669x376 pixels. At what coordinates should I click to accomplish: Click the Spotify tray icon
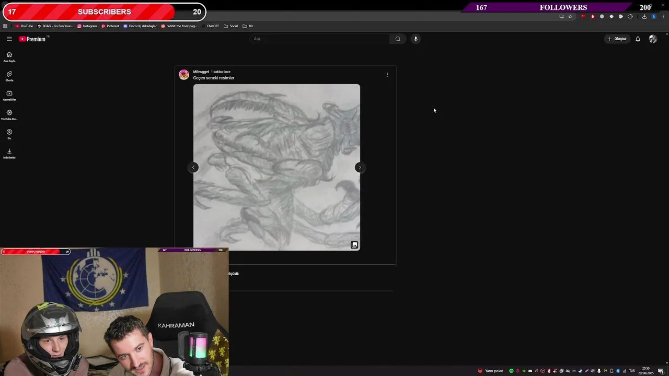pyautogui.click(x=511, y=371)
